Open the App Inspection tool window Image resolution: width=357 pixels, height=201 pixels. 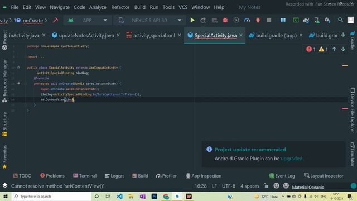pyautogui.click(x=204, y=176)
